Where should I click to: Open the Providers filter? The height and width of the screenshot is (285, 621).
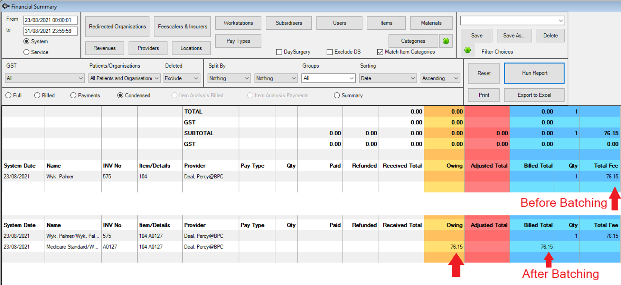click(148, 48)
